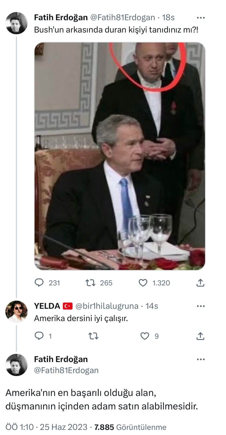Viewport: 226px width, 435px height.
Task: Click the 25 Haz 2023 timestamp
Action: click(x=63, y=427)
